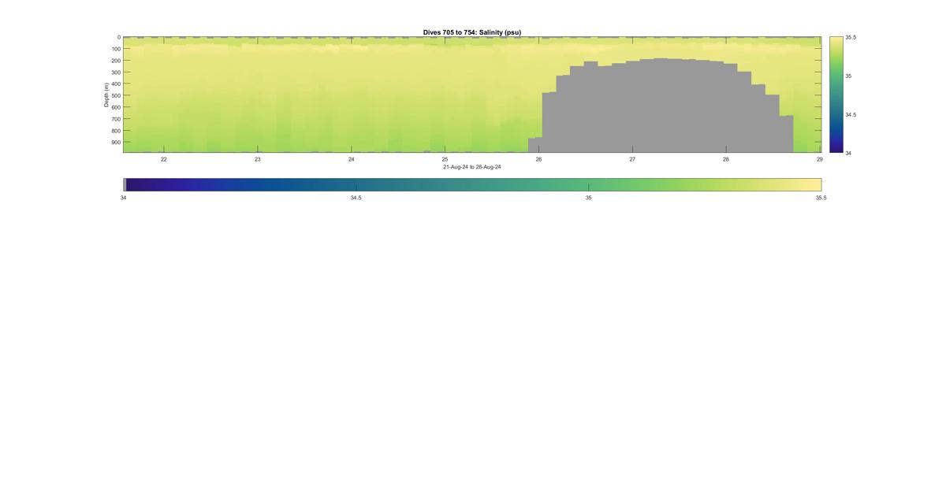Screen dimensions: 946x490
Task: Click "35.5" tick on the vertical colorbar
Action: click(x=851, y=37)
